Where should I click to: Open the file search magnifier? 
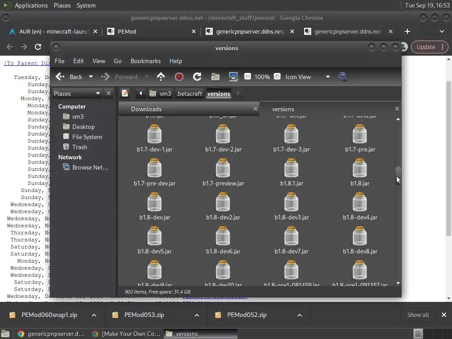(343, 77)
